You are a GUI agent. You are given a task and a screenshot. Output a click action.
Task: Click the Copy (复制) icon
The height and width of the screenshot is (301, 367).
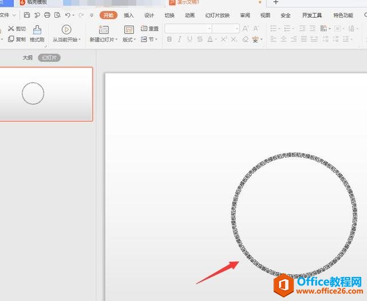[x=11, y=39]
